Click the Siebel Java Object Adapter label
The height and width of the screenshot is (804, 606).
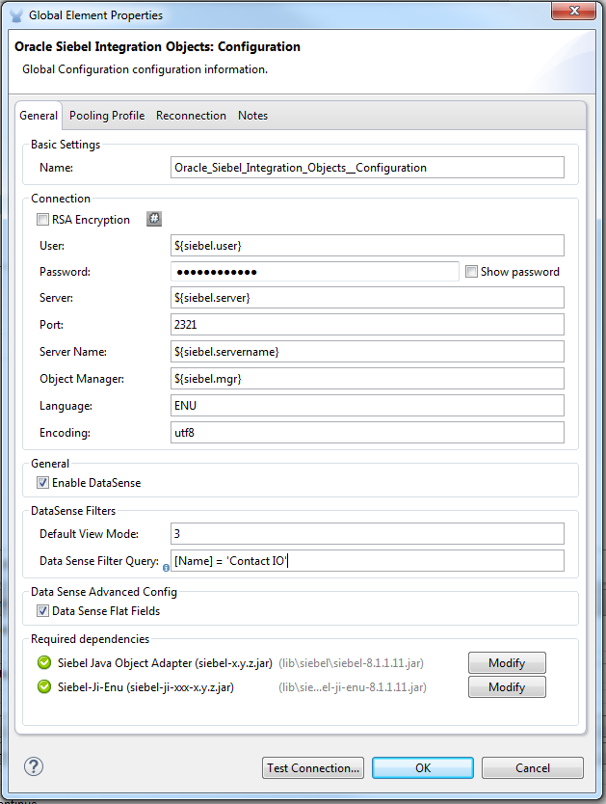(x=165, y=663)
